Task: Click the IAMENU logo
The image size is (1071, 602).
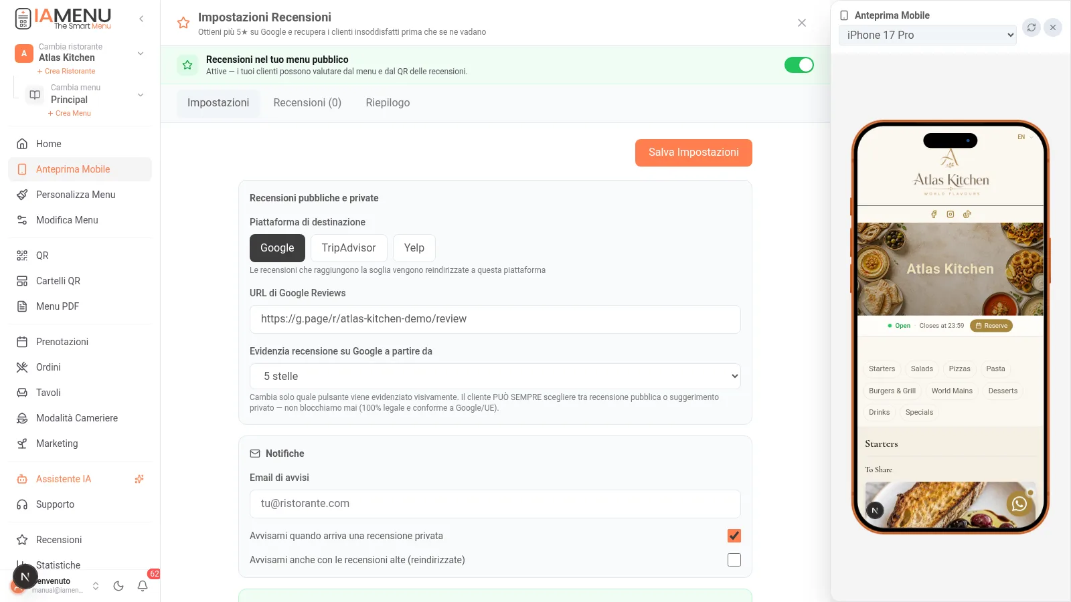Action: coord(63,19)
